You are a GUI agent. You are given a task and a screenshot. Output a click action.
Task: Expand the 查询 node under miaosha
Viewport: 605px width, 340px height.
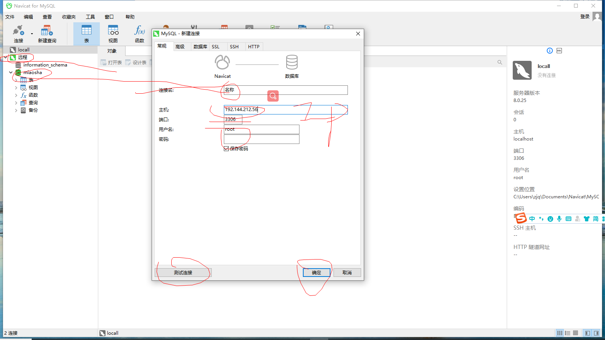pos(16,103)
